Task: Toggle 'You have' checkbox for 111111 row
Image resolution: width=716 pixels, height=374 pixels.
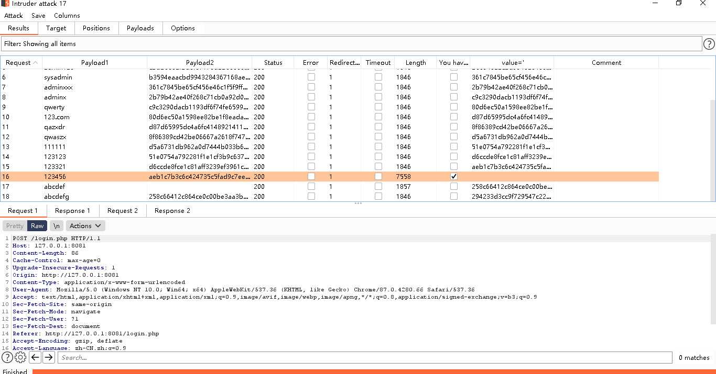Action: click(454, 146)
